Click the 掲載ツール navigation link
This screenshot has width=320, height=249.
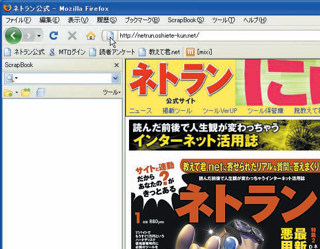coord(177,111)
